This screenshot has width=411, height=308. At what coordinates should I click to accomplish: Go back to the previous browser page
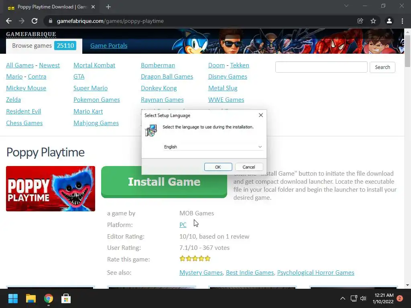(9, 21)
